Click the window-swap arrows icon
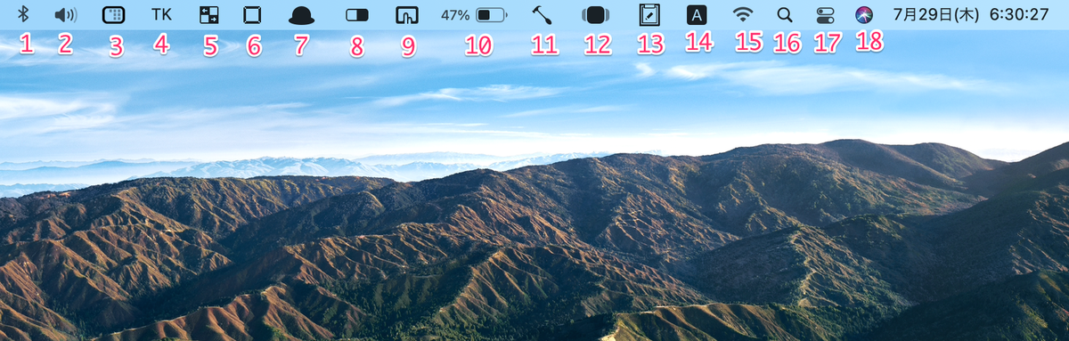 (208, 15)
